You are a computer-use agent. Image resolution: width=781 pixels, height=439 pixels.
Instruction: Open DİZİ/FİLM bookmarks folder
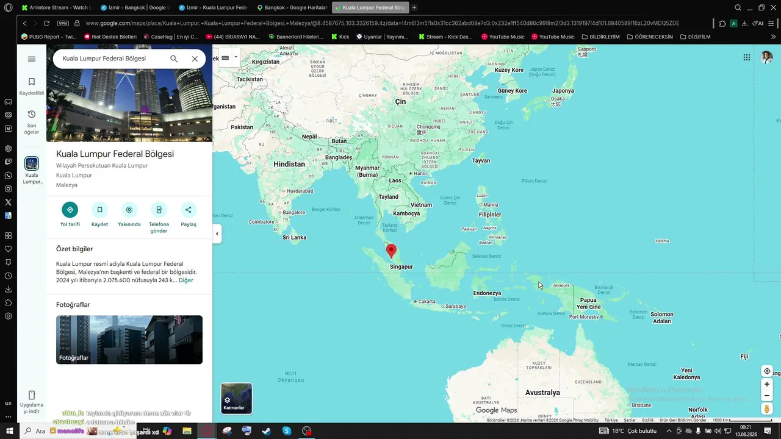(x=695, y=37)
